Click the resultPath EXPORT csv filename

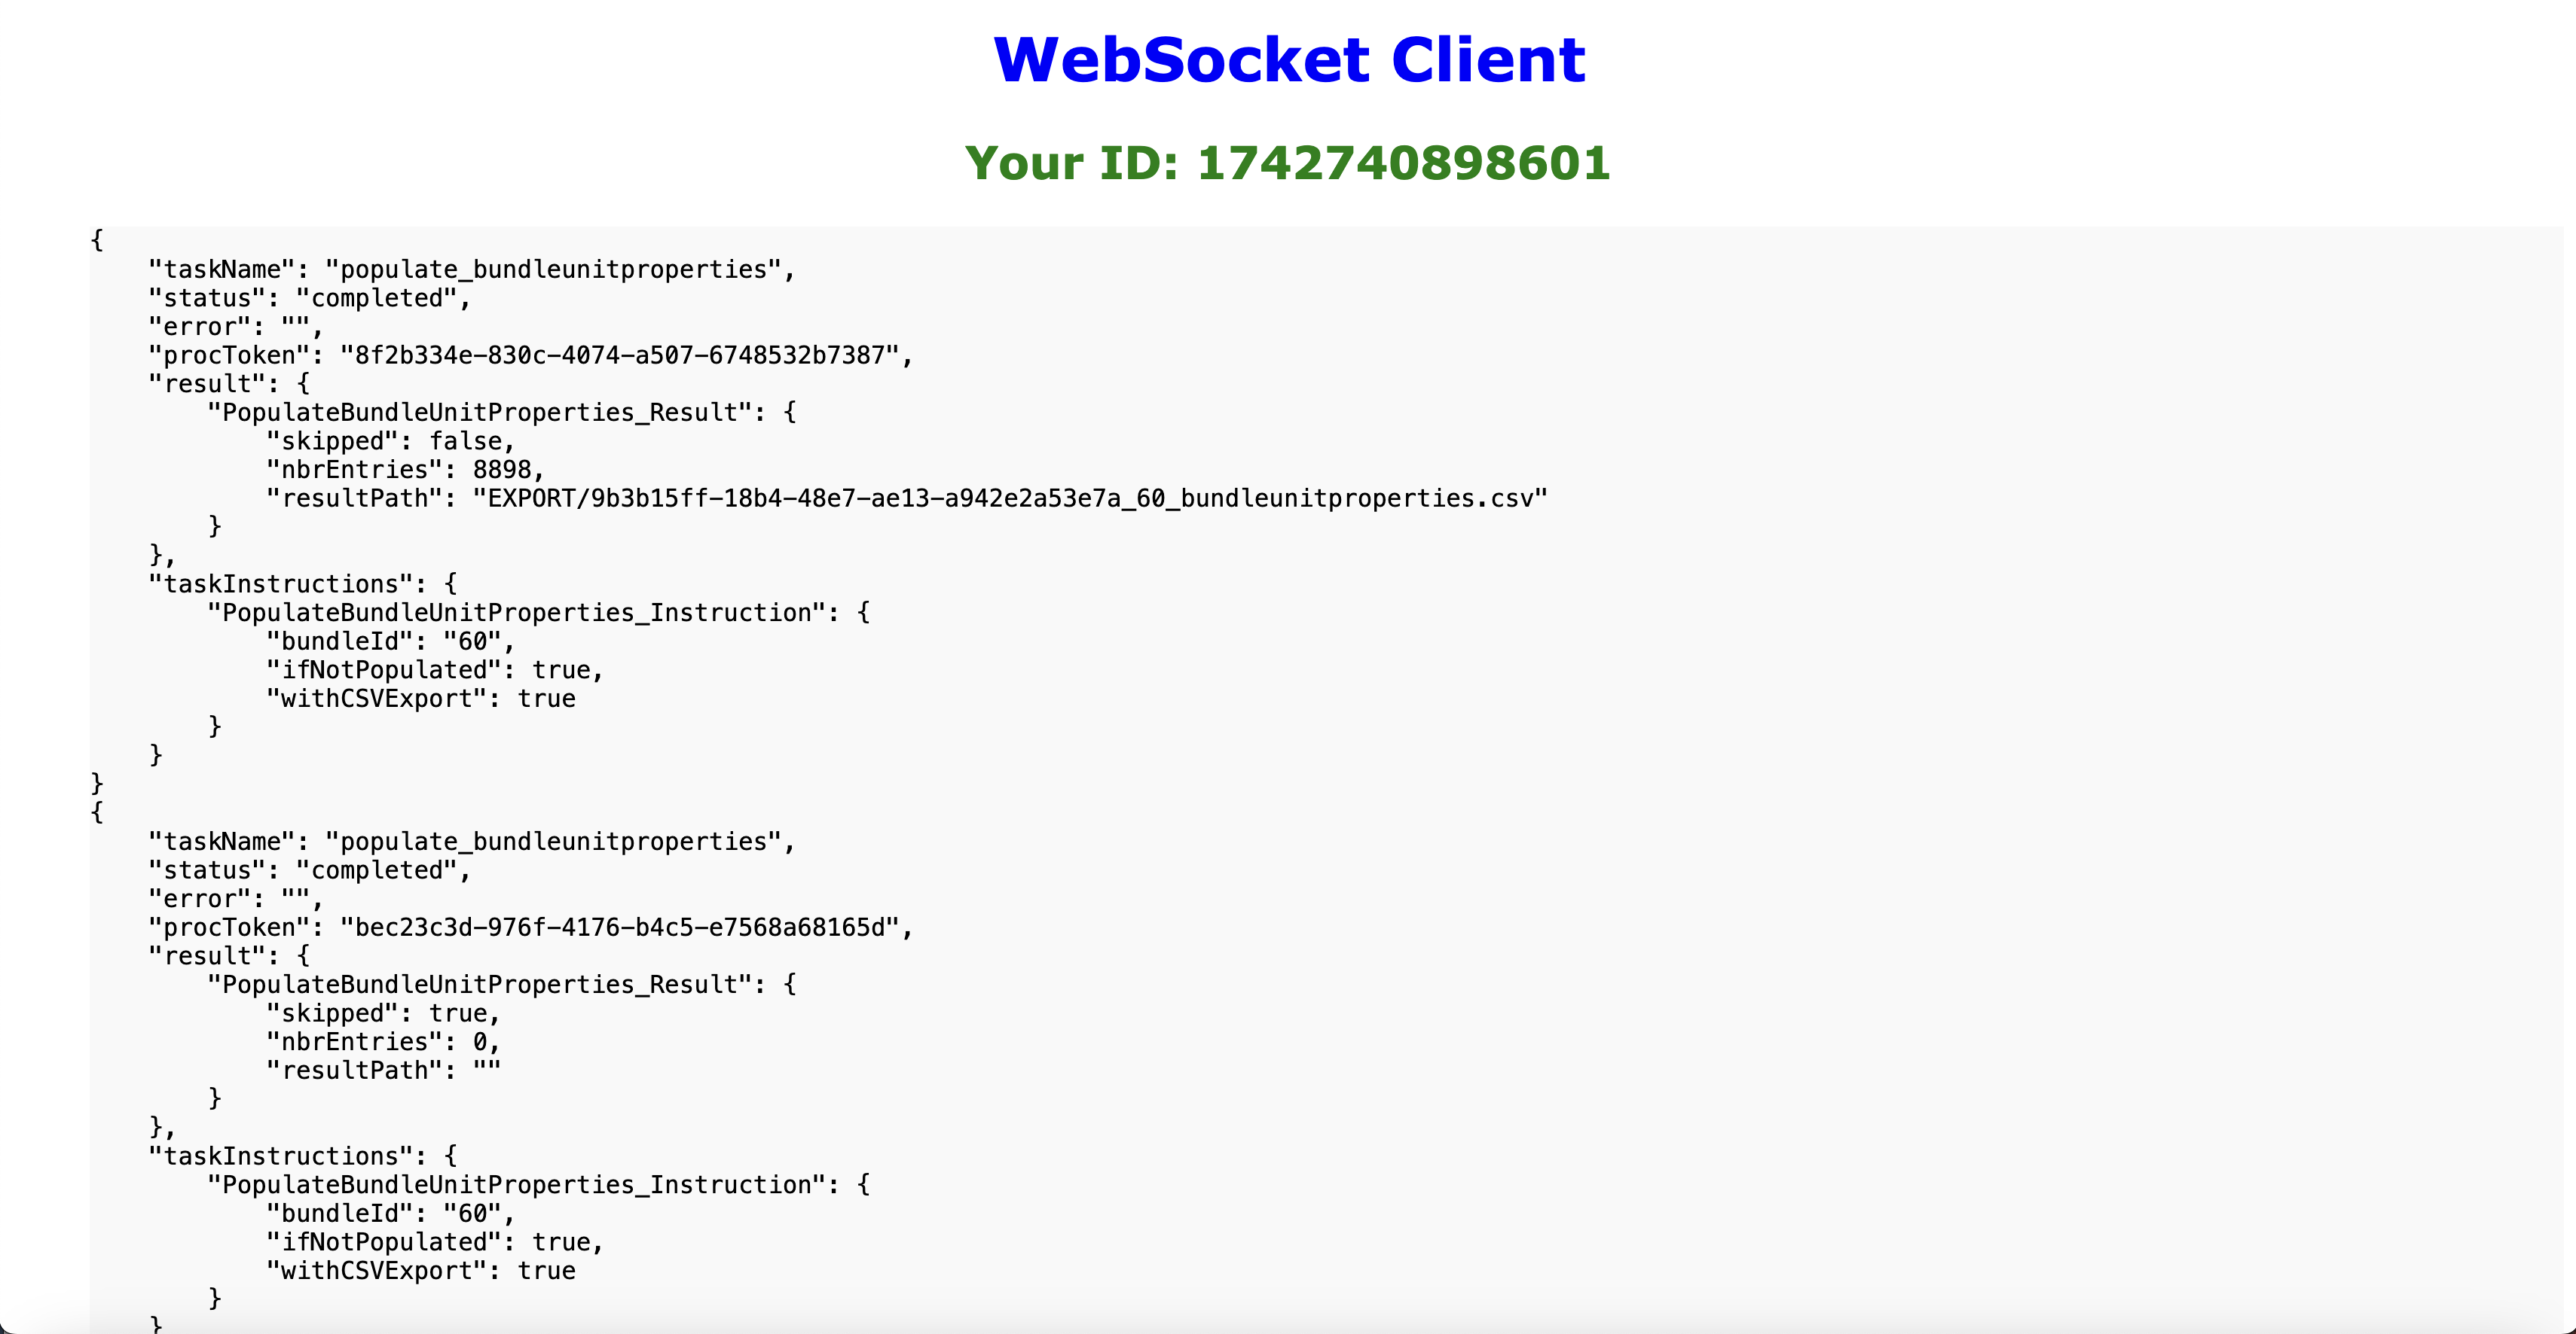tap(1010, 498)
